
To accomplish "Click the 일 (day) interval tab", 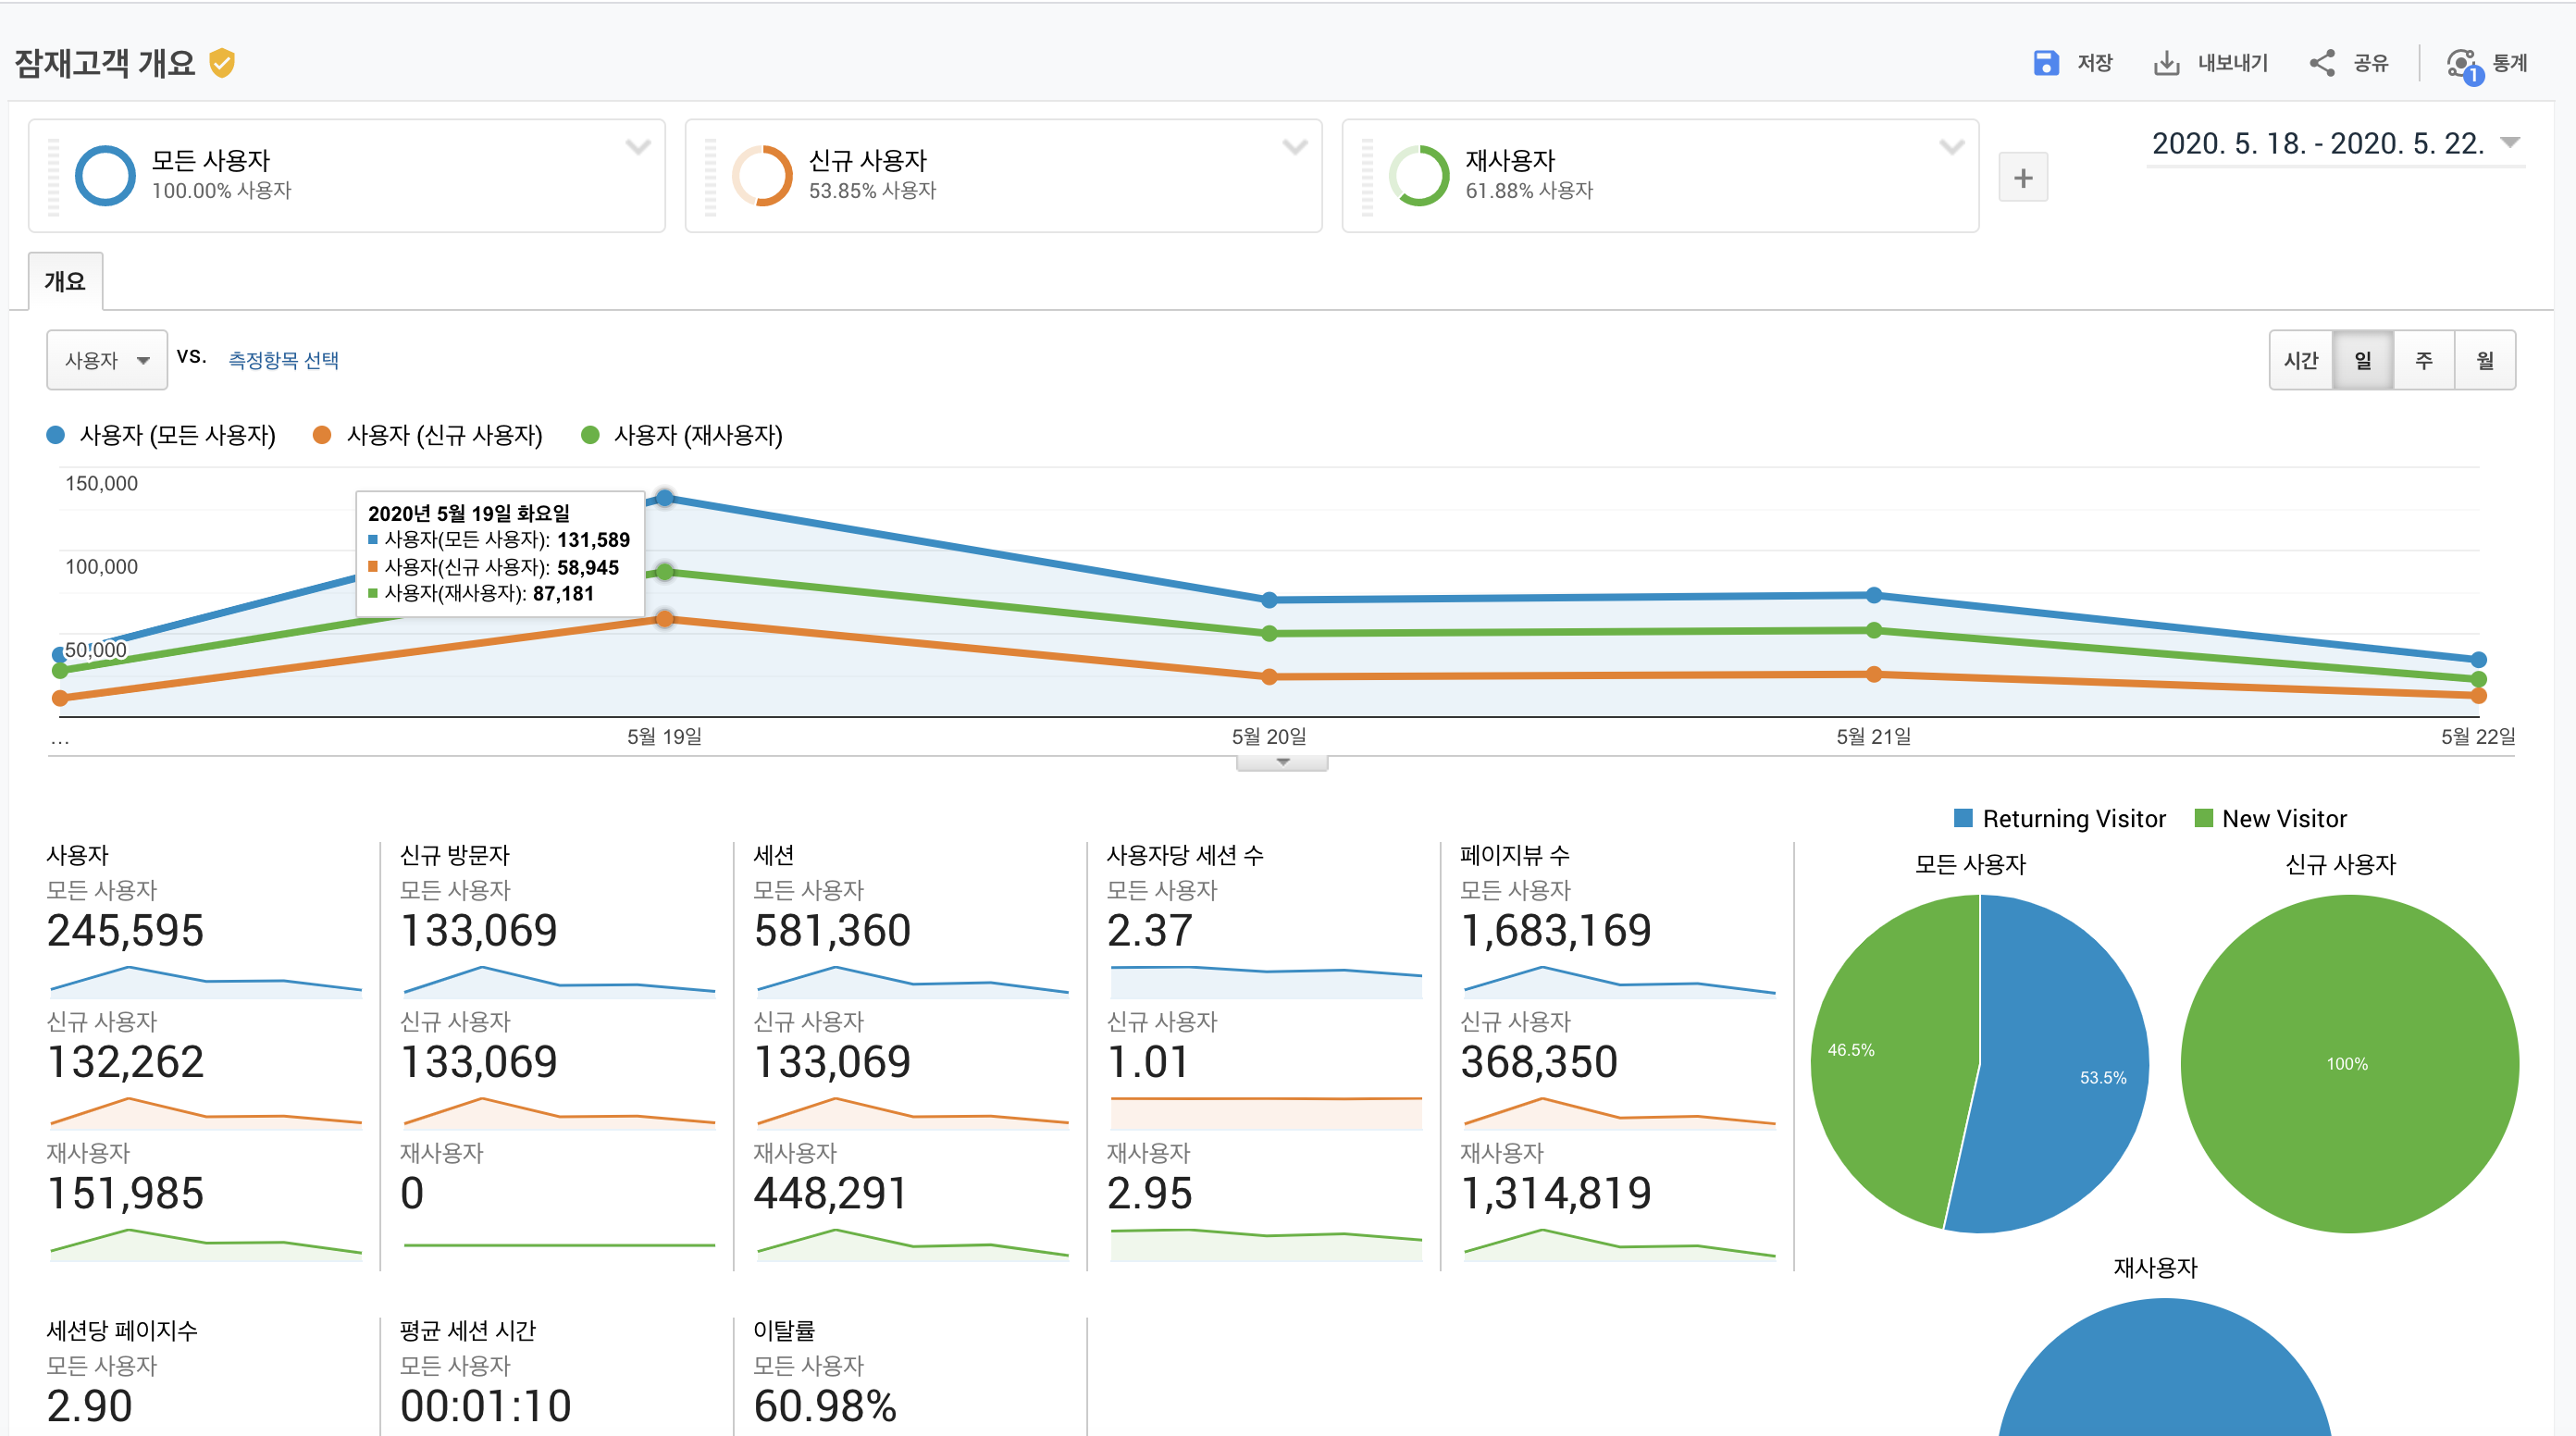I will pyautogui.click(x=2362, y=360).
